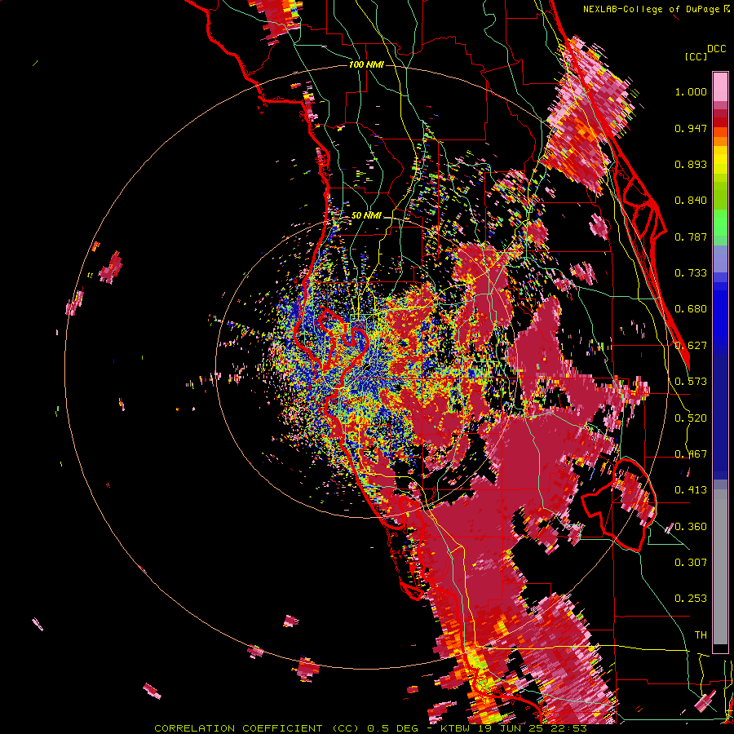This screenshot has height=734, width=734.
Task: Click the 0.307 legend value
Action: point(691,563)
